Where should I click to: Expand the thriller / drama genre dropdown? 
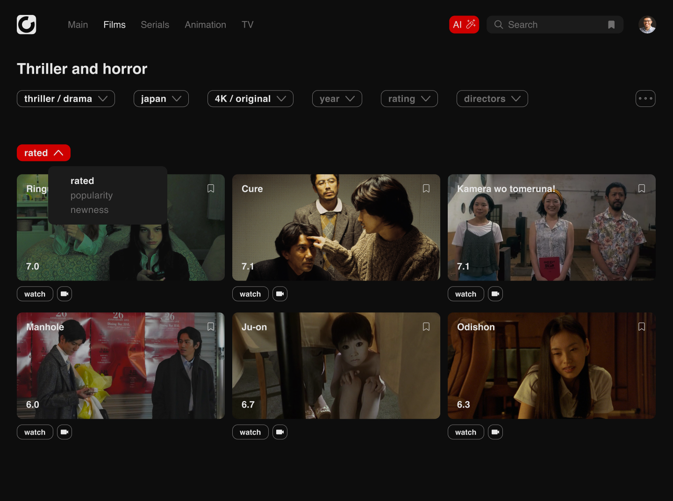point(66,99)
